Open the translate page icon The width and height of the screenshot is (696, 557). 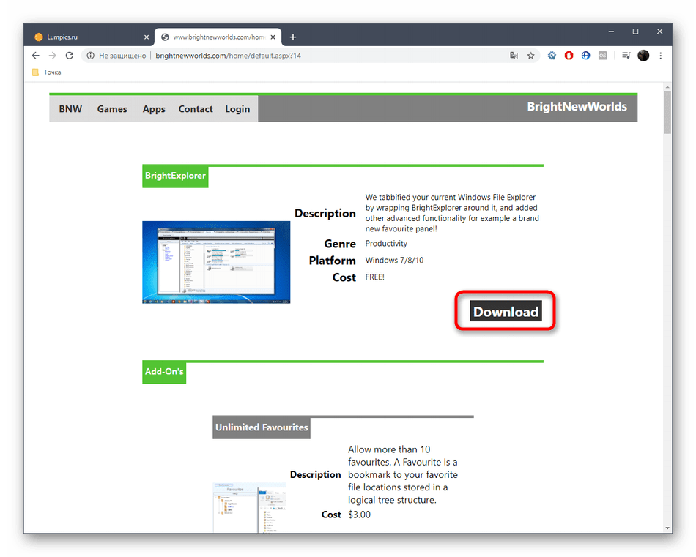(514, 56)
